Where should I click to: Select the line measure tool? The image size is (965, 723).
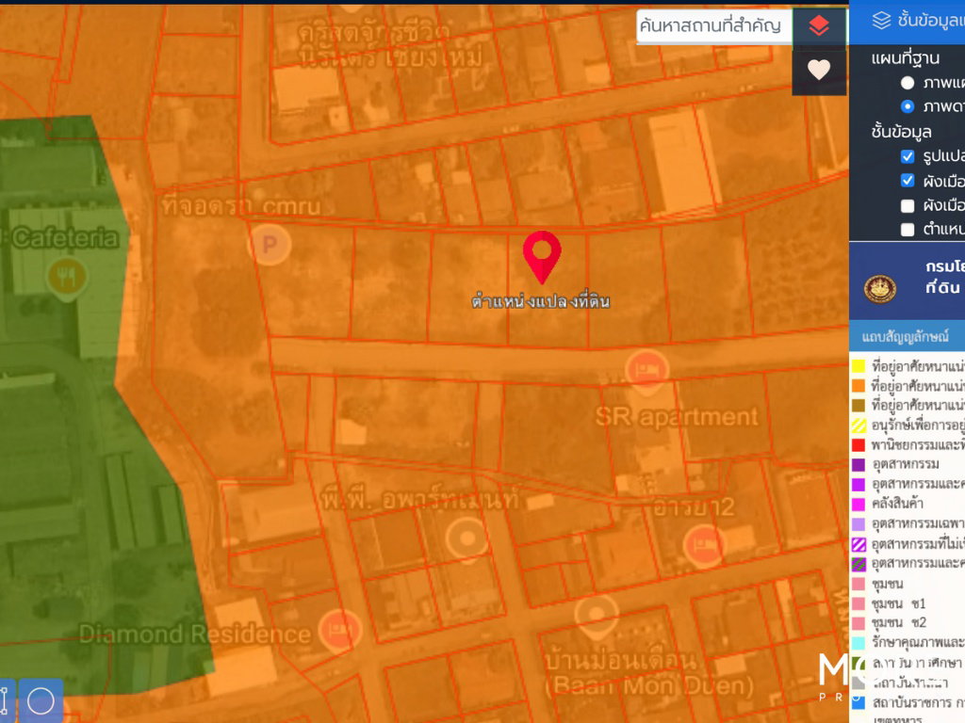(5, 700)
